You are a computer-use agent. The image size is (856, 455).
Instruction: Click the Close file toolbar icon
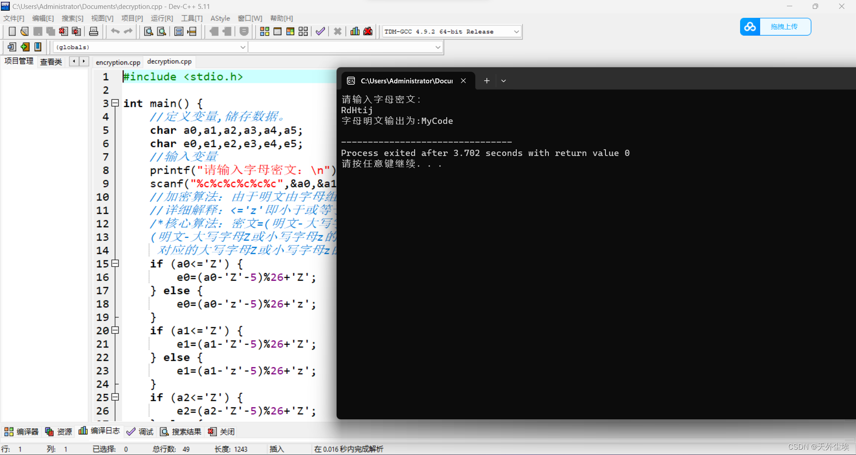click(63, 31)
